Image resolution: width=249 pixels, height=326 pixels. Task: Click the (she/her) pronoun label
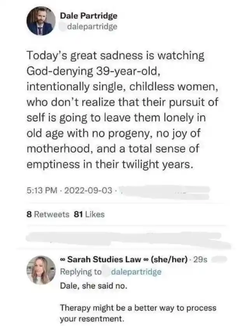pyautogui.click(x=169, y=259)
